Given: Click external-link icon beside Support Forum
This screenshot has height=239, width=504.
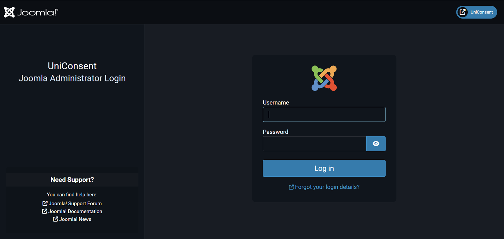Looking at the screenshot, I should click(x=45, y=203).
